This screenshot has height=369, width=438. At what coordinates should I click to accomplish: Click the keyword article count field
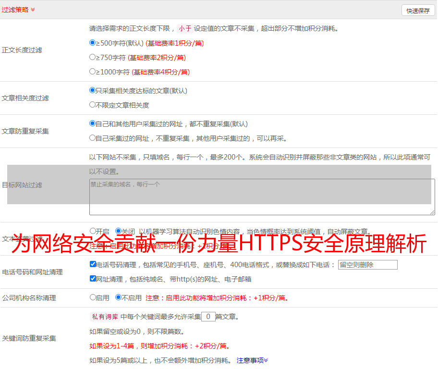click(x=208, y=317)
